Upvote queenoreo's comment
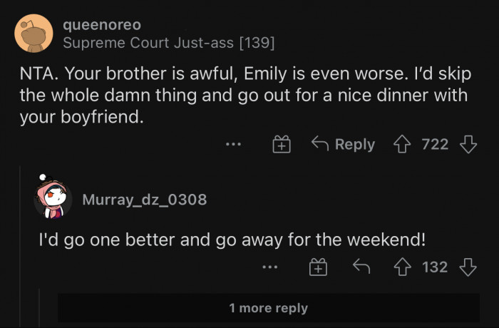This screenshot has width=499, height=328. pyautogui.click(x=403, y=145)
